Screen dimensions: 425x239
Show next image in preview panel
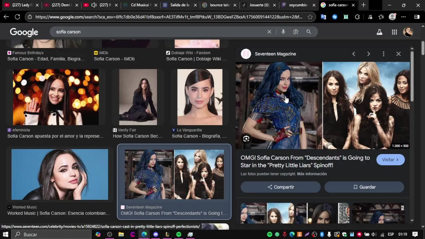[369, 54]
